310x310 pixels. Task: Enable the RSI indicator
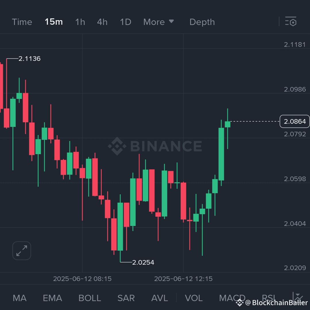(x=268, y=298)
